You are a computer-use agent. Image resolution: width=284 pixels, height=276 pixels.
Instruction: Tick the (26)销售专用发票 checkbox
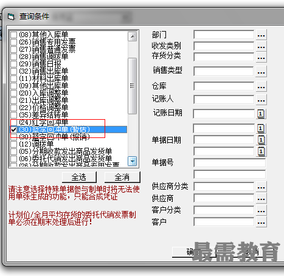pos(13,42)
